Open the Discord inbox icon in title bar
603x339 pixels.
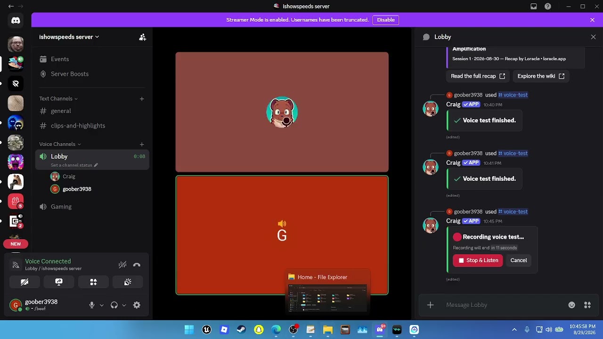pyautogui.click(x=533, y=6)
